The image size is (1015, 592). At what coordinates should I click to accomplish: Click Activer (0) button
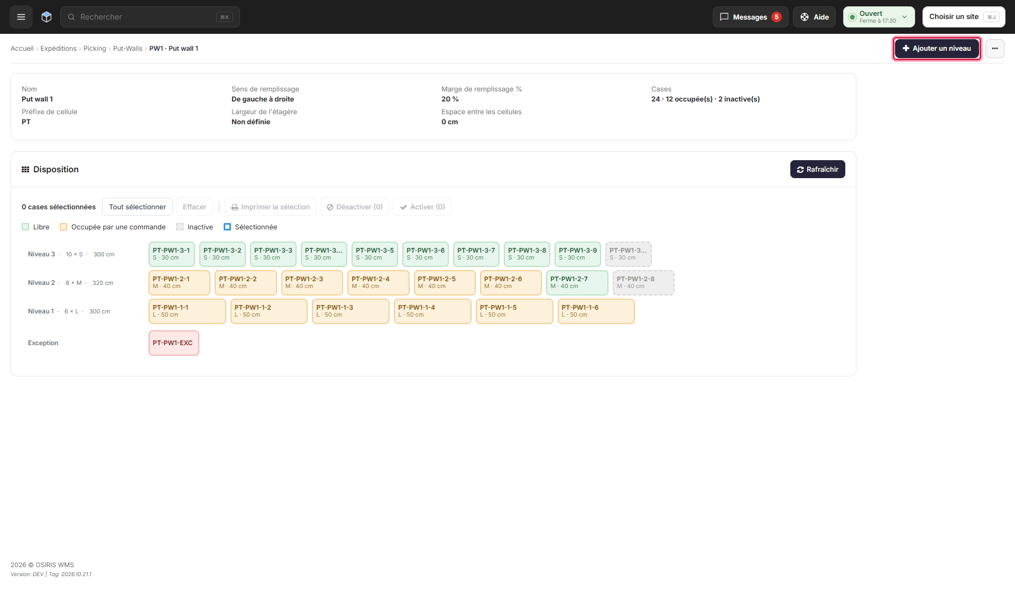[422, 207]
